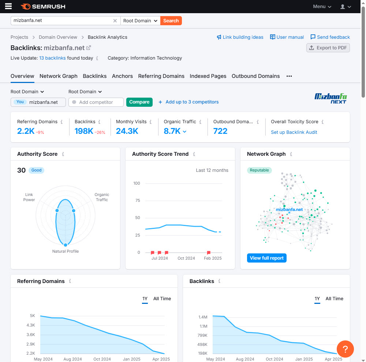
Task: Click the Add competitor input field
Action: (x=96, y=102)
